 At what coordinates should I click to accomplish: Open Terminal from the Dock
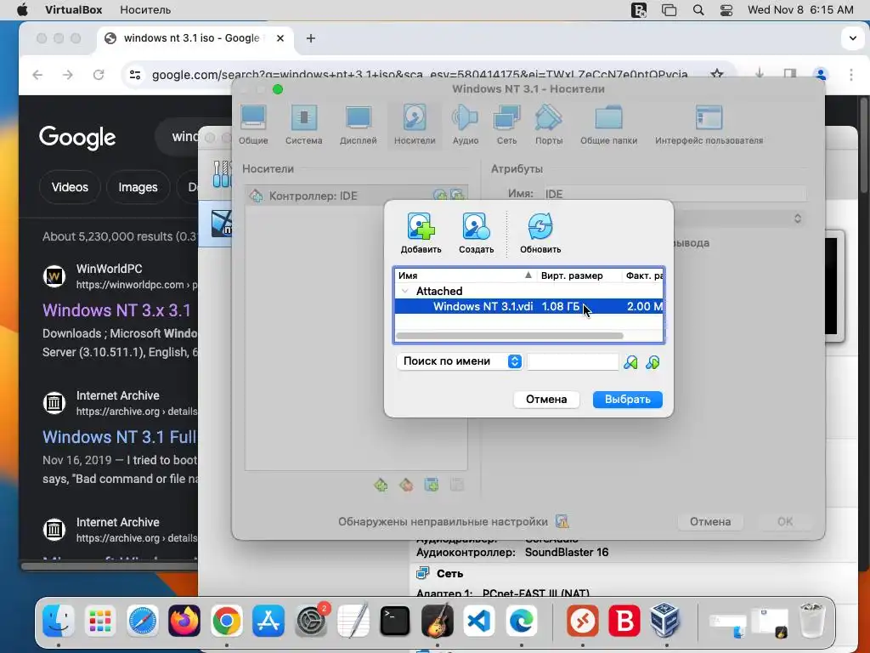(394, 620)
